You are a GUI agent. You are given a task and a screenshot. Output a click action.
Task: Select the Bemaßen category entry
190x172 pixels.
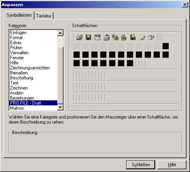[19, 73]
